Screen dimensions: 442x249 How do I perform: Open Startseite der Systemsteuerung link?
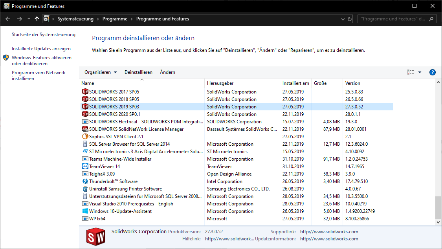(x=43, y=35)
